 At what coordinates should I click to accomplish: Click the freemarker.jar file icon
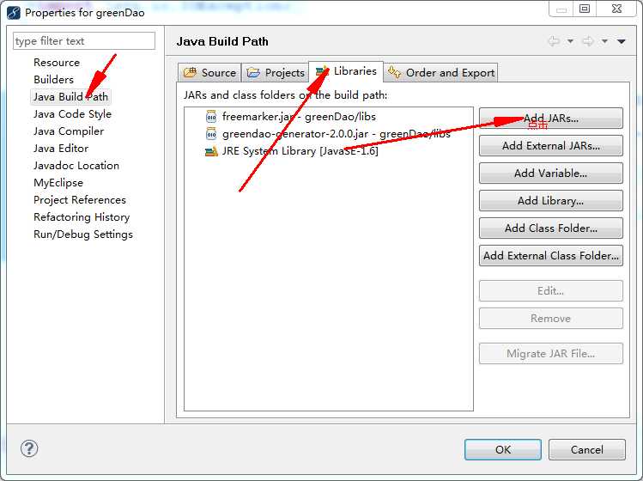211,117
